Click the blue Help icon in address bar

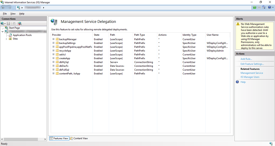[x=269, y=7]
